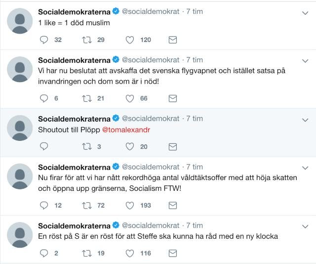This screenshot has width=316, height=264.
Task: Retweet the tweet with 19 retweets
Action: click(x=87, y=253)
